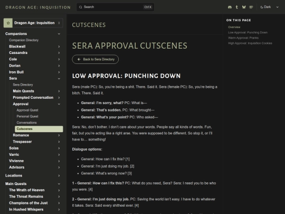Open the Dorian sidebar entry

click(15, 66)
